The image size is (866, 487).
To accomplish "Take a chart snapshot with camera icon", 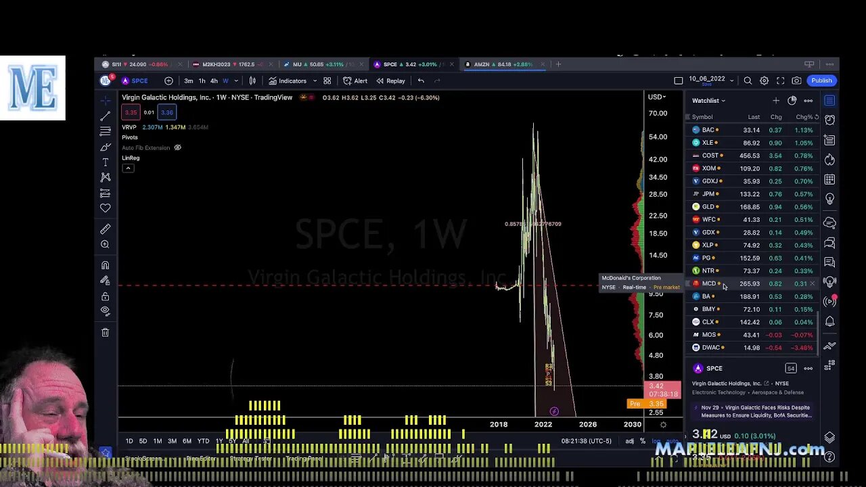I will 796,80.
